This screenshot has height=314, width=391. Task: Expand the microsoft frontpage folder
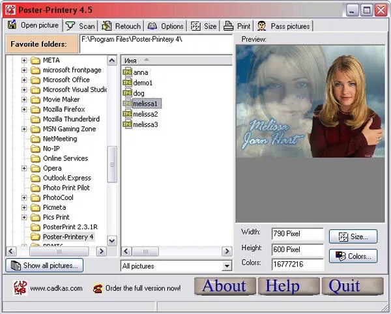[24, 70]
